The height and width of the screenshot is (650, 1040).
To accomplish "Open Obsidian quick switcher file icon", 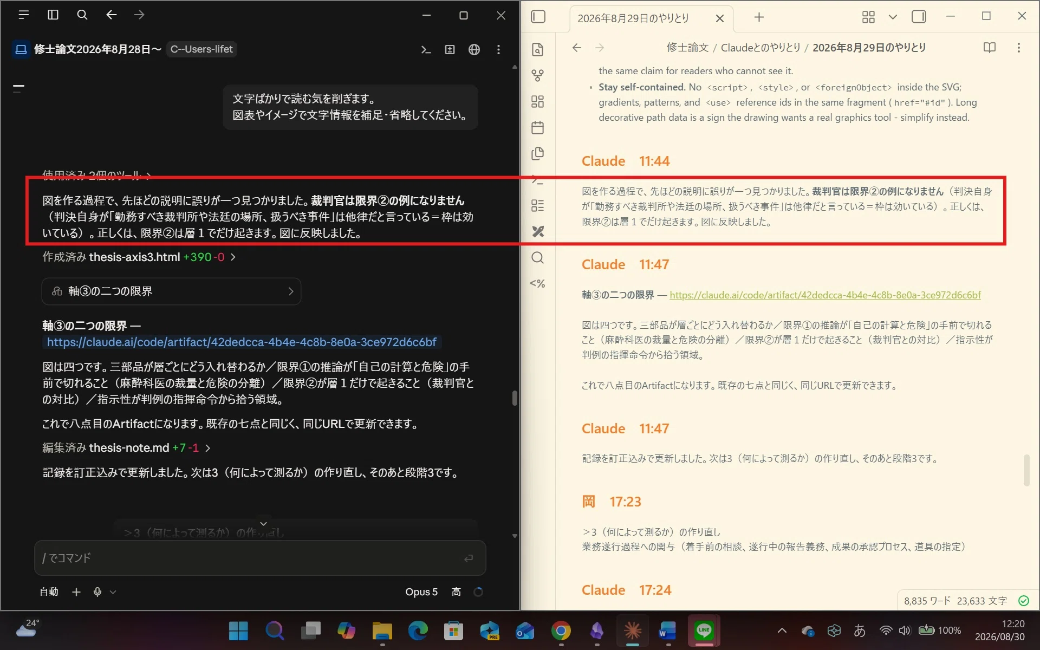I will click(x=537, y=50).
